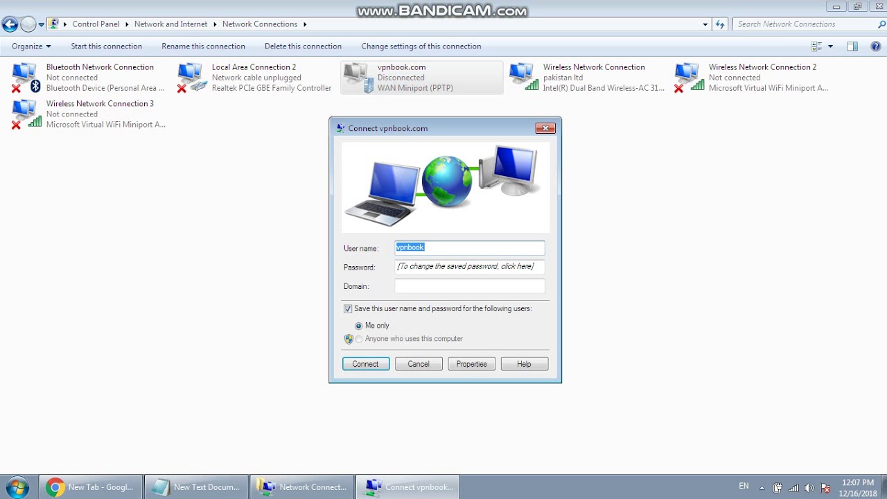Switch to Network Connections taskbar item
The image size is (887, 499).
[x=303, y=487]
